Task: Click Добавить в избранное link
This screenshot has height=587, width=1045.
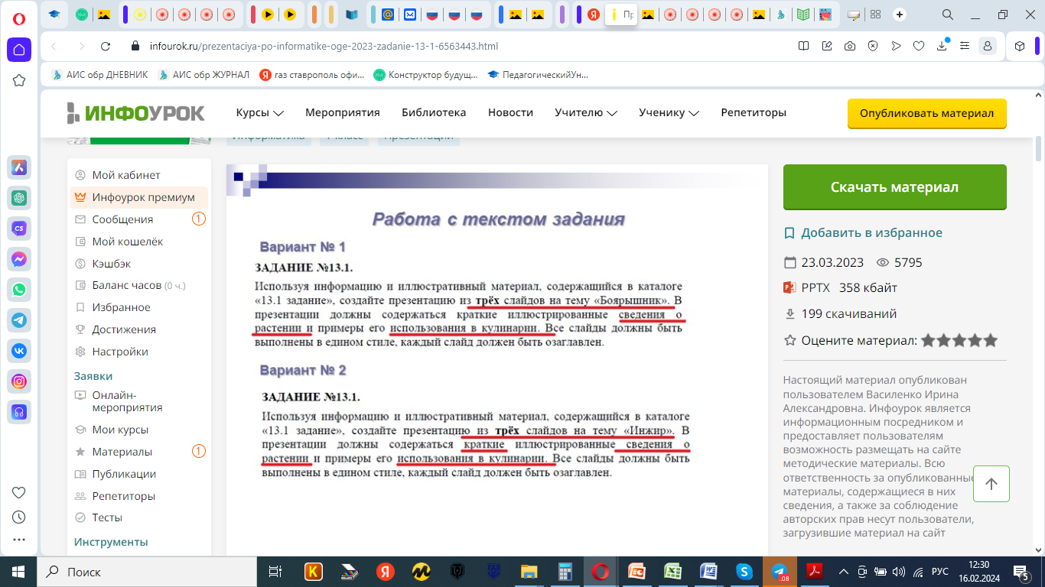Action: point(863,232)
